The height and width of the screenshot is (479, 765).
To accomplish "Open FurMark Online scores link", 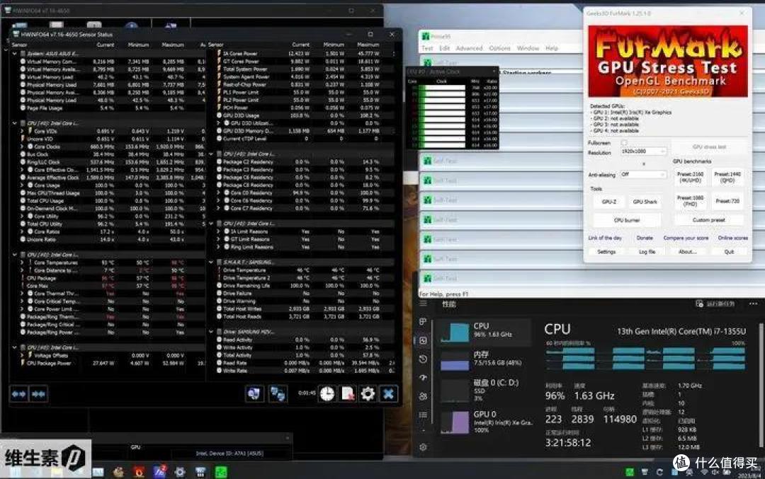I will pos(733,238).
